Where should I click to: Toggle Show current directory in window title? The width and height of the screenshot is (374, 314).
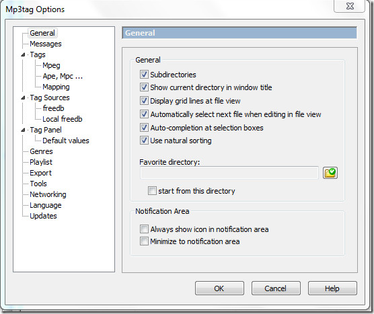(144, 87)
